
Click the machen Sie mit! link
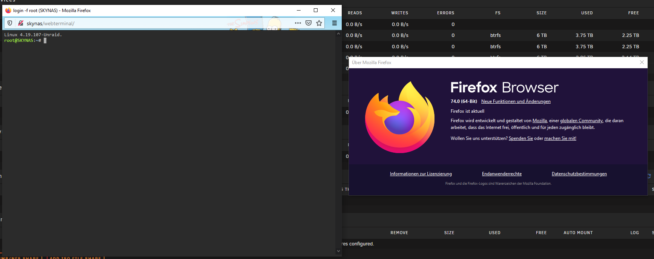coord(560,138)
